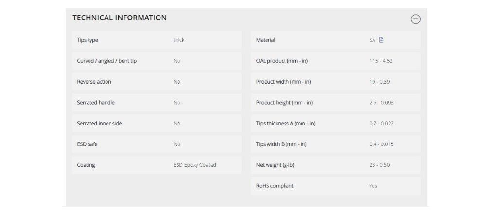The width and height of the screenshot is (498, 214).
Task: Select the Coating row label
Action: coord(86,165)
